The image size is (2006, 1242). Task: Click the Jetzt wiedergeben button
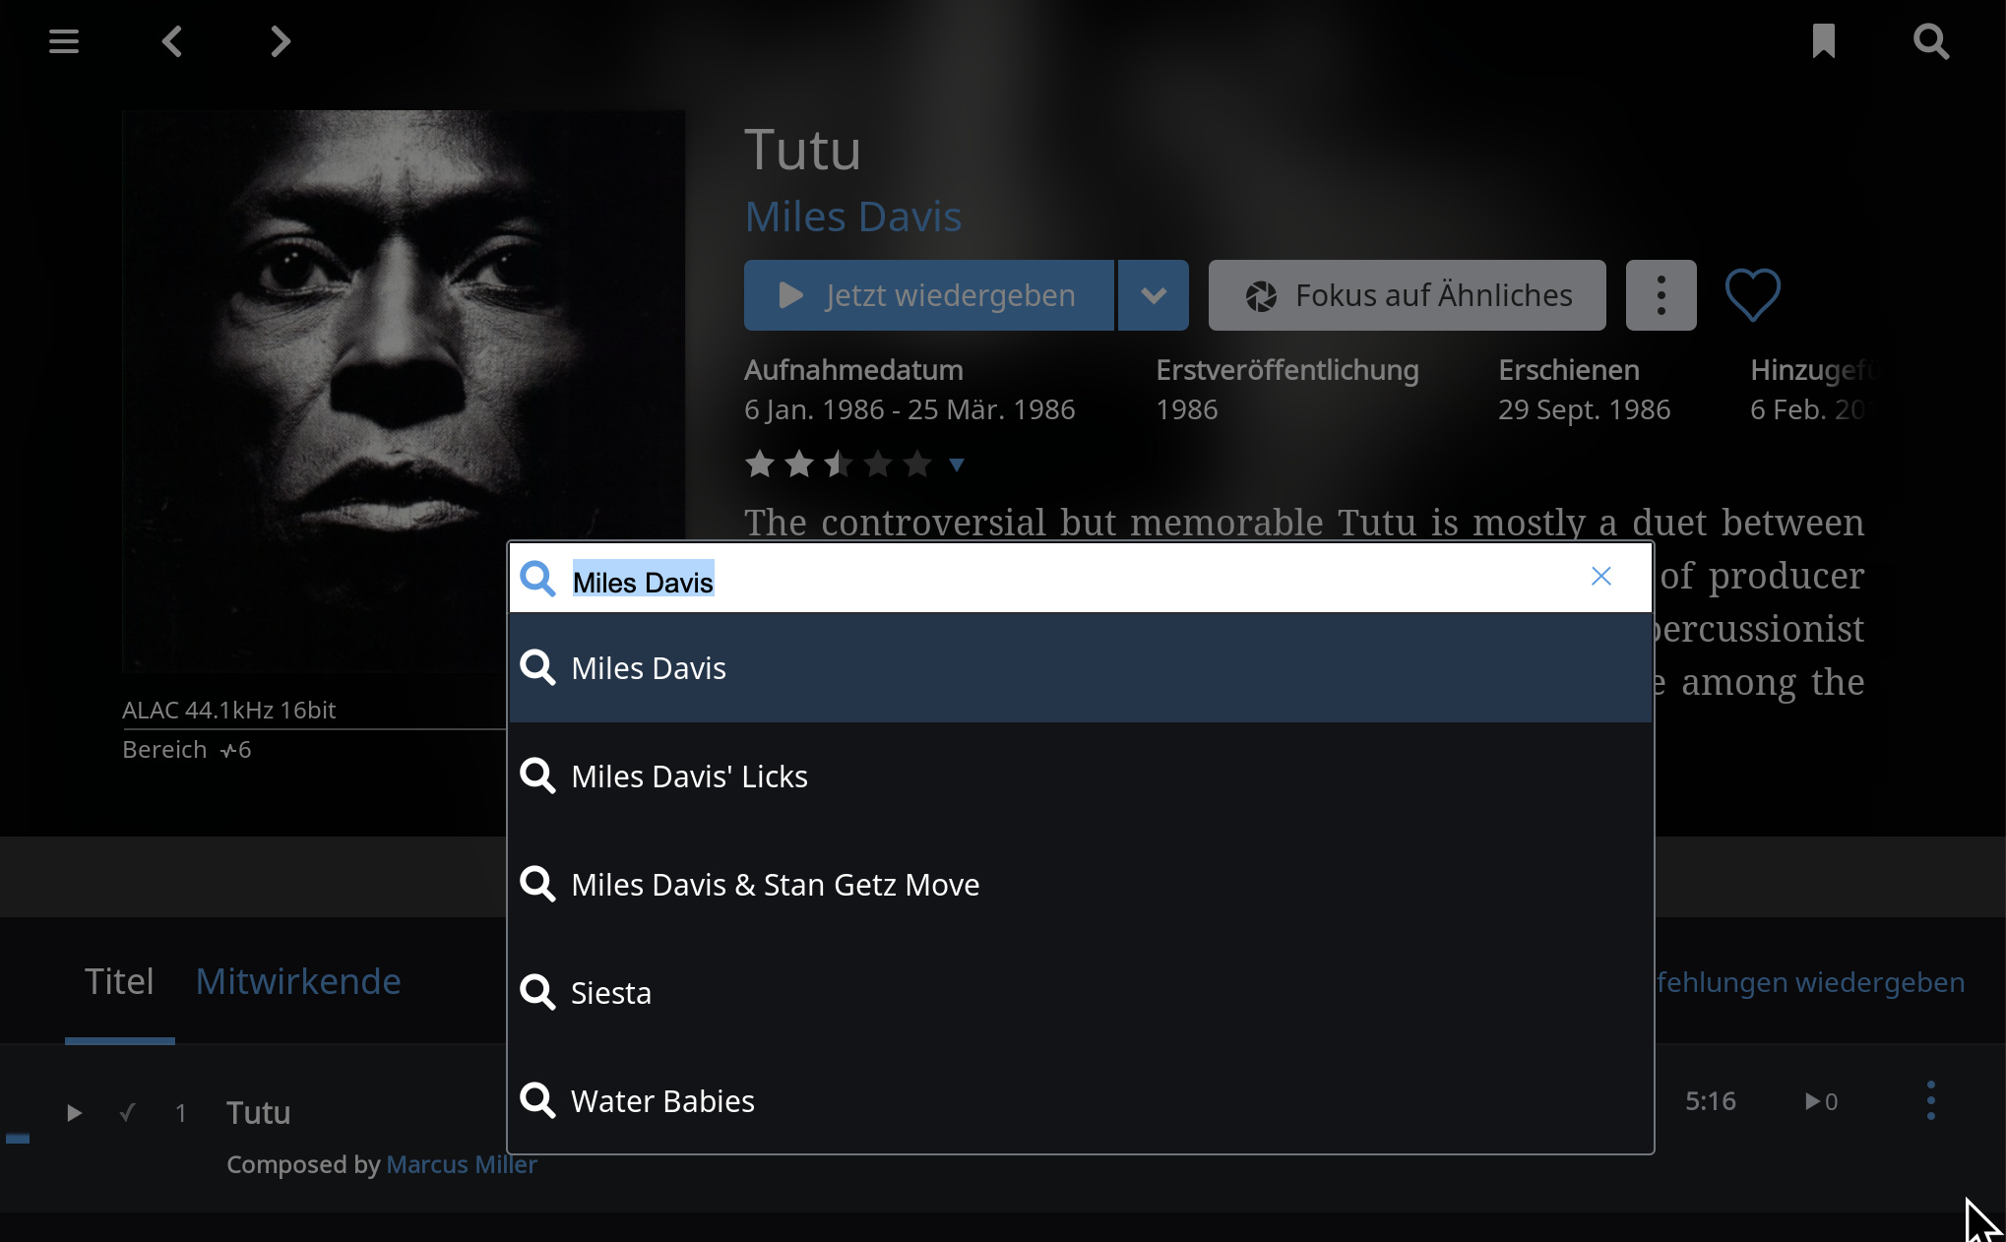(929, 295)
